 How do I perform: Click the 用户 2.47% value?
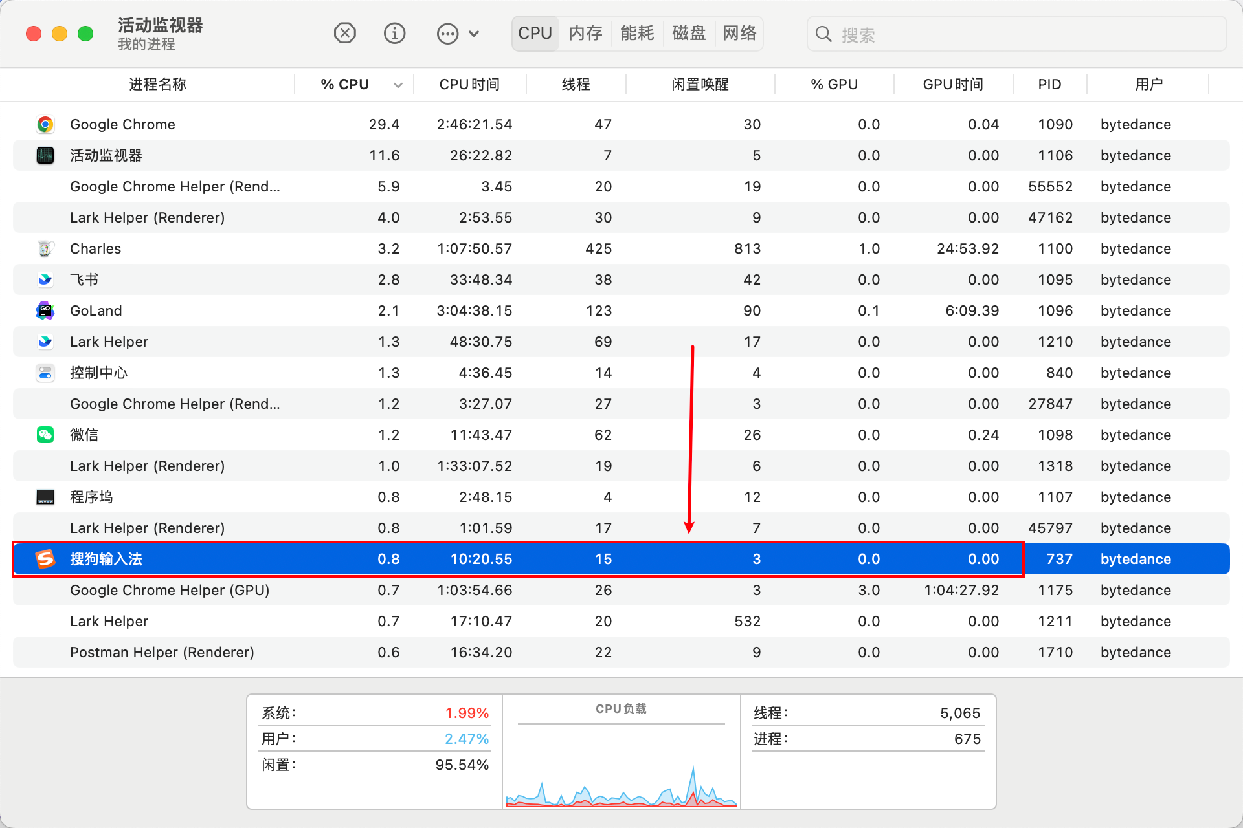click(x=467, y=739)
